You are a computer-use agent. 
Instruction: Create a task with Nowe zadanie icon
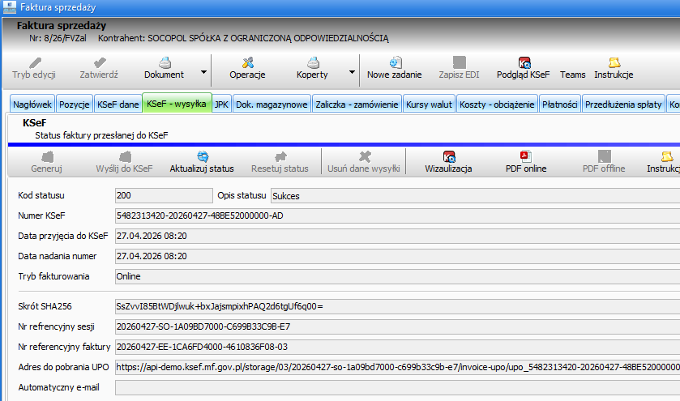(x=396, y=63)
